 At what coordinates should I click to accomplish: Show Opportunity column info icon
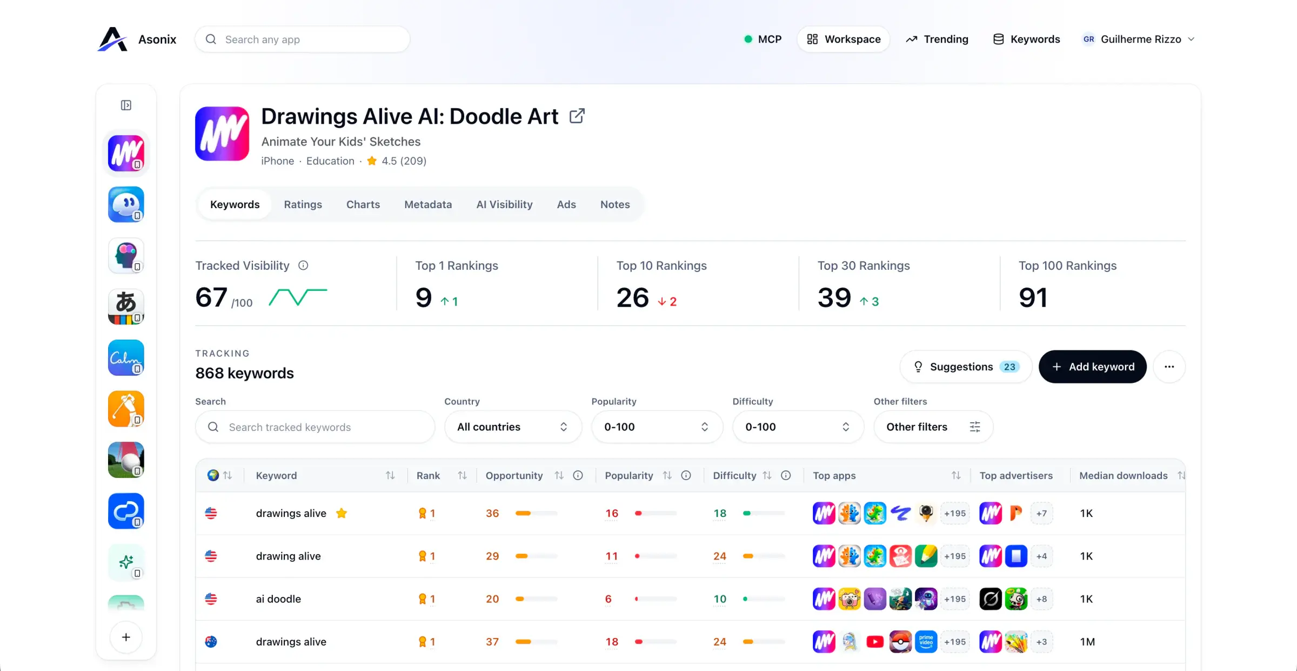click(578, 475)
